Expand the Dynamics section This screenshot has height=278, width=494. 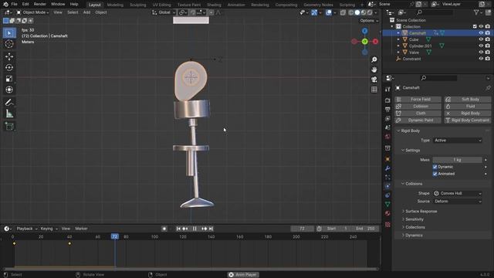tap(414, 235)
